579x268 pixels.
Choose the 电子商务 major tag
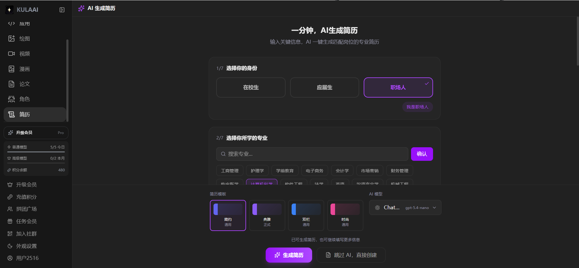coord(315,171)
